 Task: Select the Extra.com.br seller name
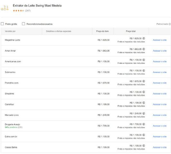point(11,136)
